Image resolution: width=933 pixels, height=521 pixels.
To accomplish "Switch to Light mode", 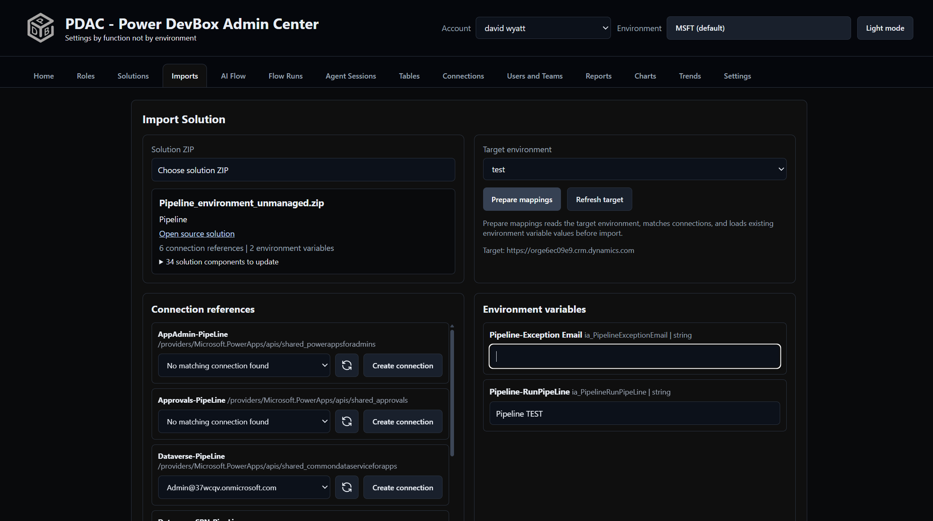I will pos(885,28).
